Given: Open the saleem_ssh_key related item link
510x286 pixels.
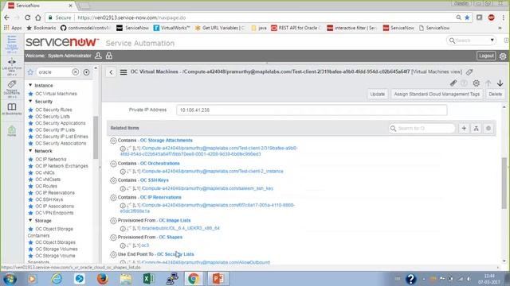Looking at the screenshot, I should [207, 188].
